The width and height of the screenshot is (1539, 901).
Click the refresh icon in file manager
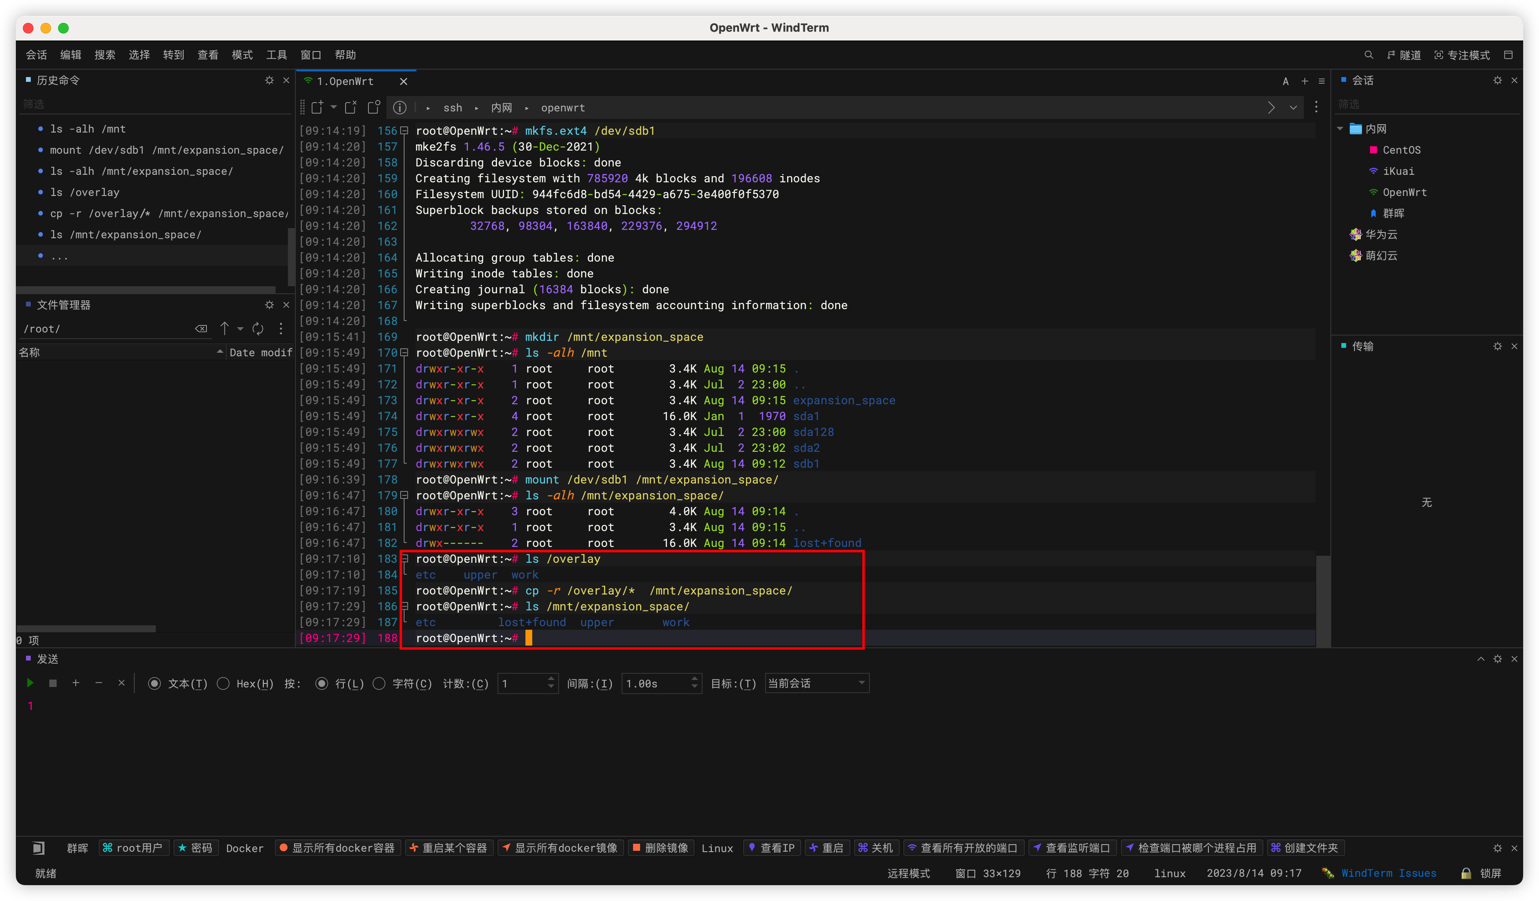coord(258,329)
